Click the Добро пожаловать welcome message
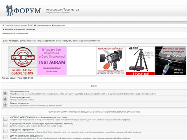This screenshot has height=140, width=187. click(52, 41)
